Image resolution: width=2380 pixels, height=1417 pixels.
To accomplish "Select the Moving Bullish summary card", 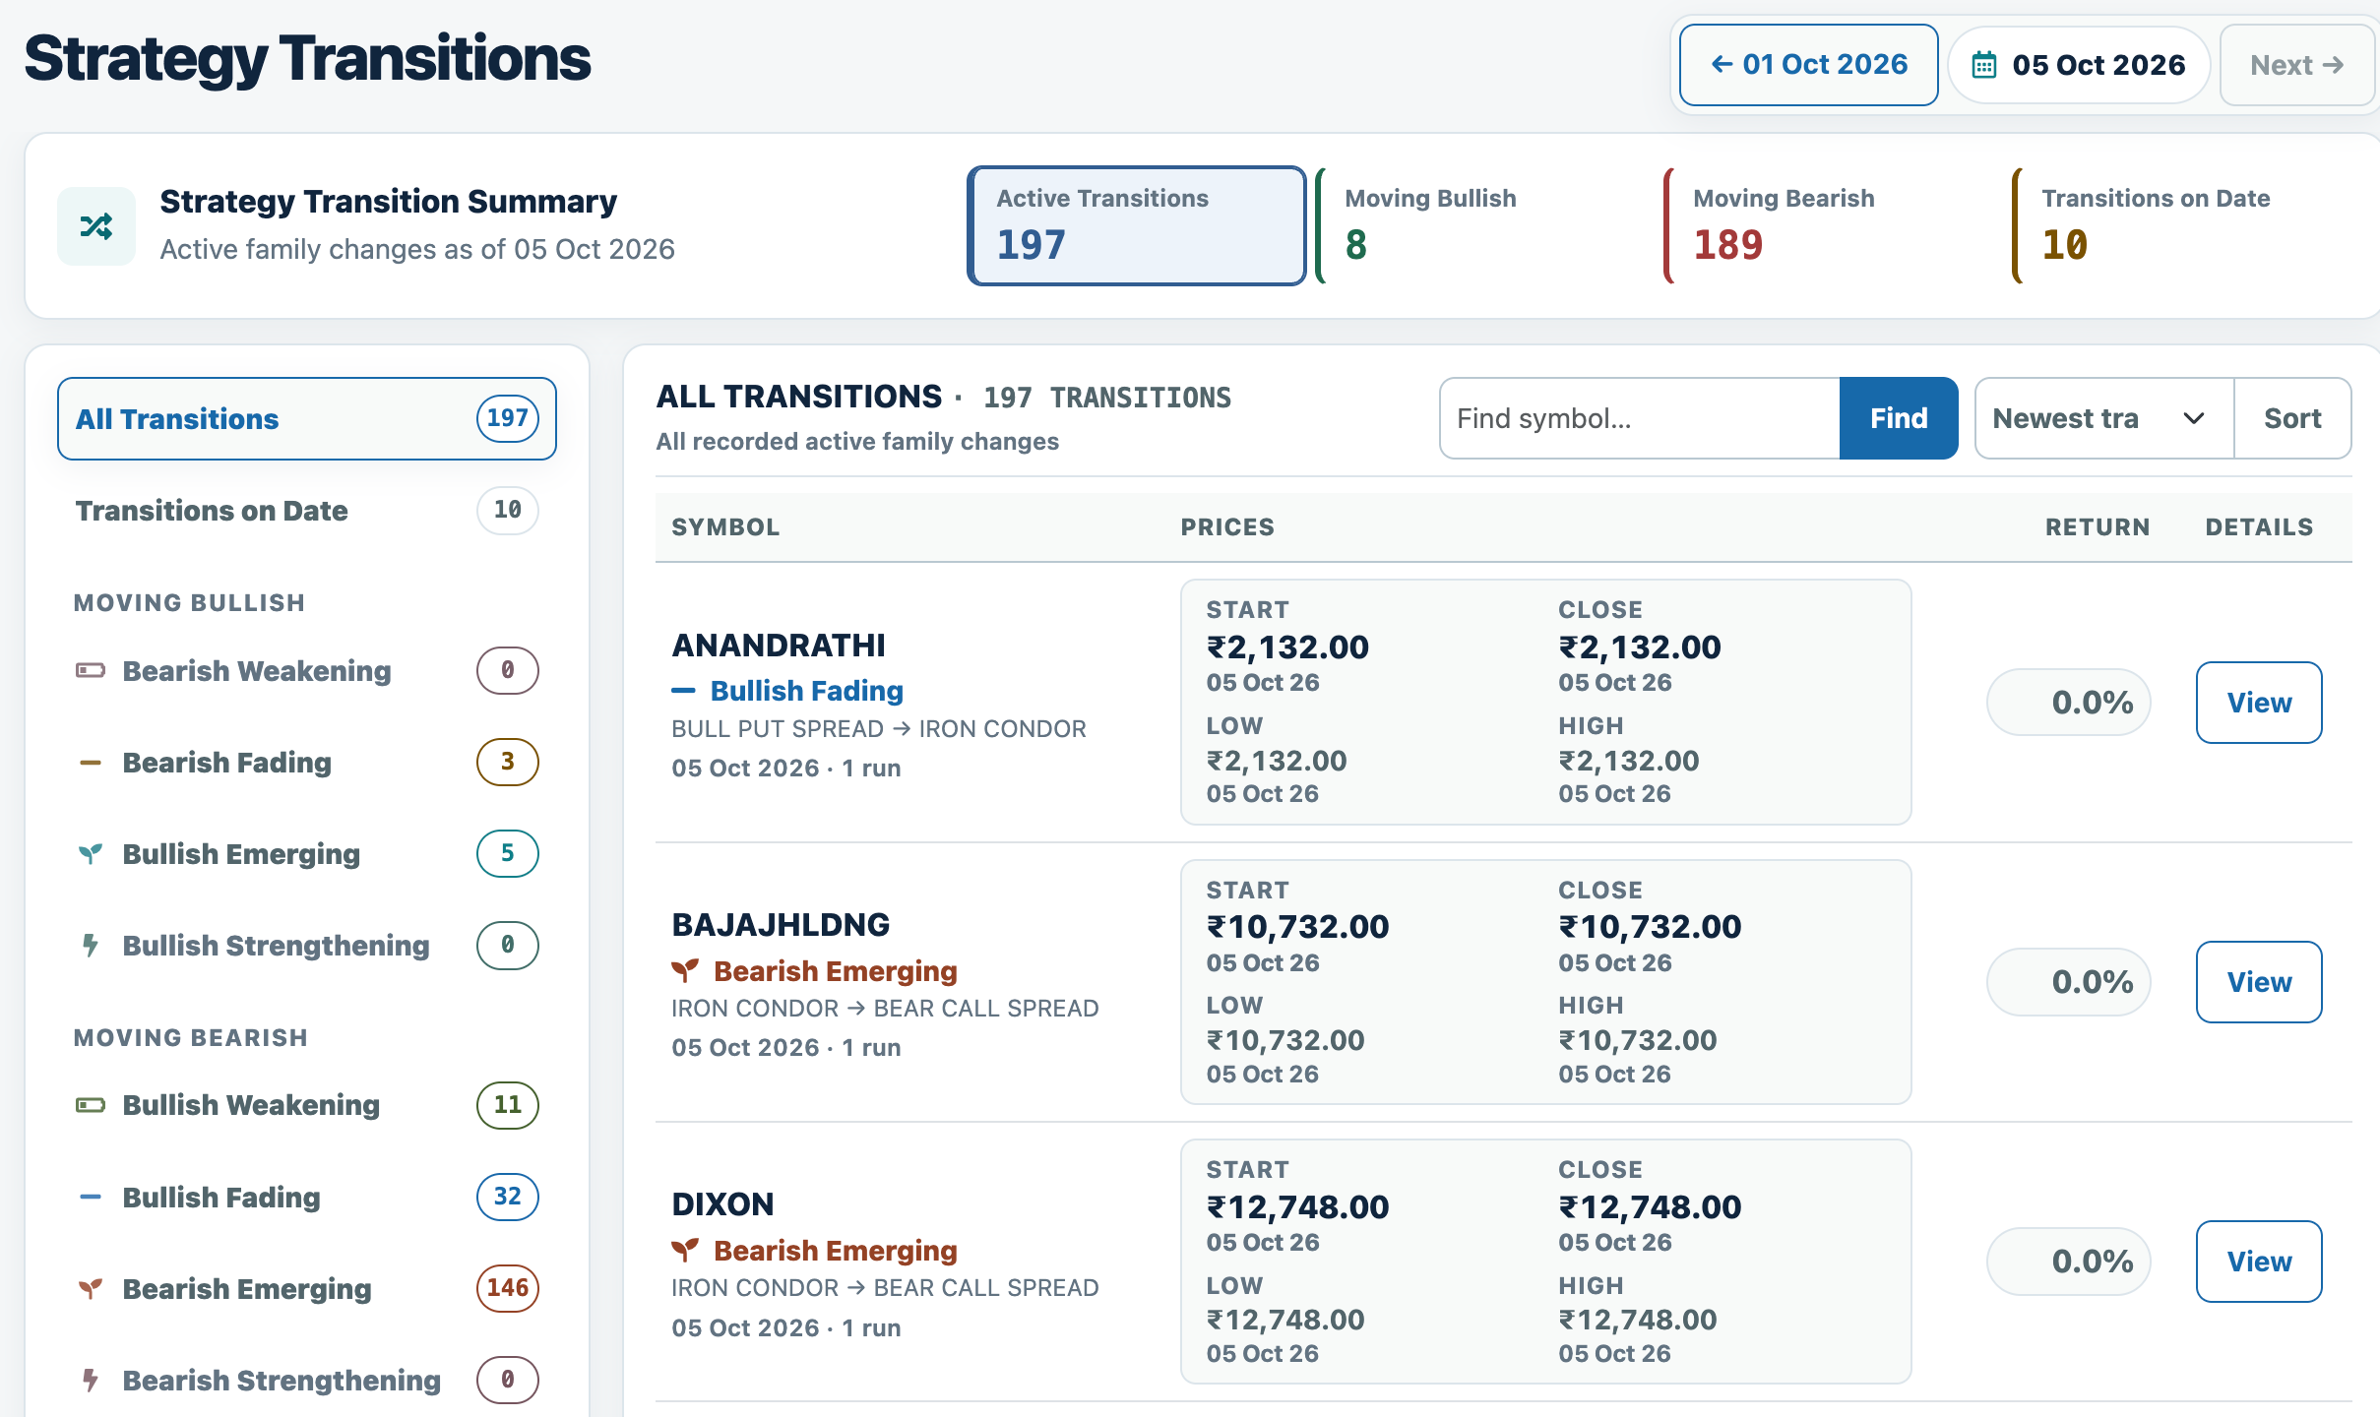I will tap(1486, 226).
